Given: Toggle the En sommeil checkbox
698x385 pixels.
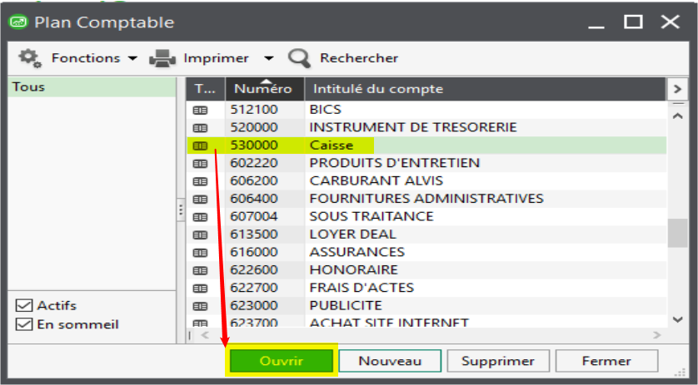Looking at the screenshot, I should tap(24, 324).
